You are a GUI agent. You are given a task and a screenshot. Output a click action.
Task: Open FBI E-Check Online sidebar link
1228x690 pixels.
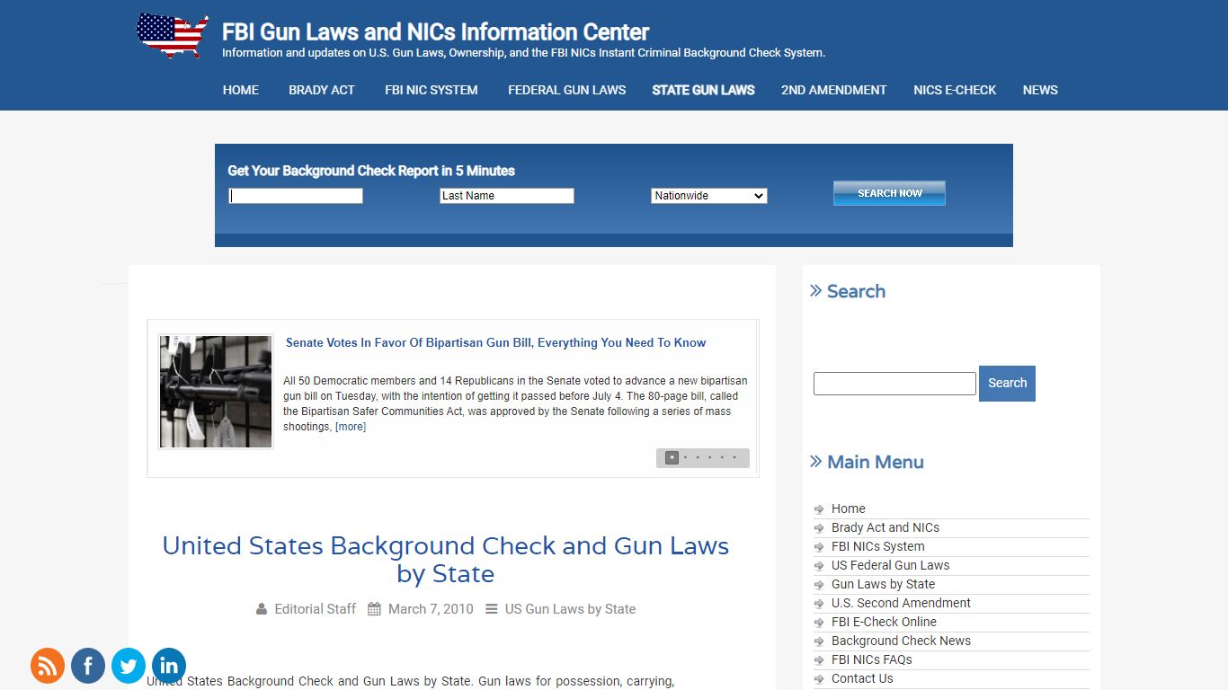884,622
